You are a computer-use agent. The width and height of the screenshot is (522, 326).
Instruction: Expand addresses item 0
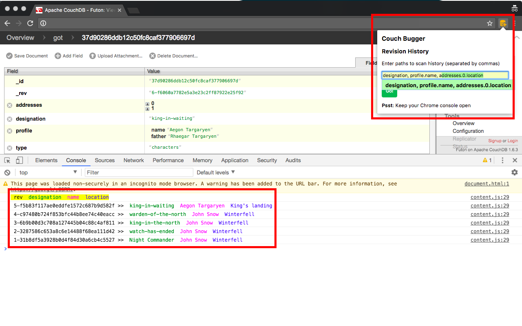point(148,104)
